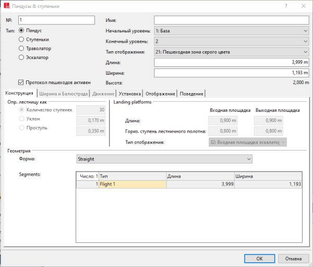
Task: Select Эскалатор as the type
Action: (x=21, y=57)
